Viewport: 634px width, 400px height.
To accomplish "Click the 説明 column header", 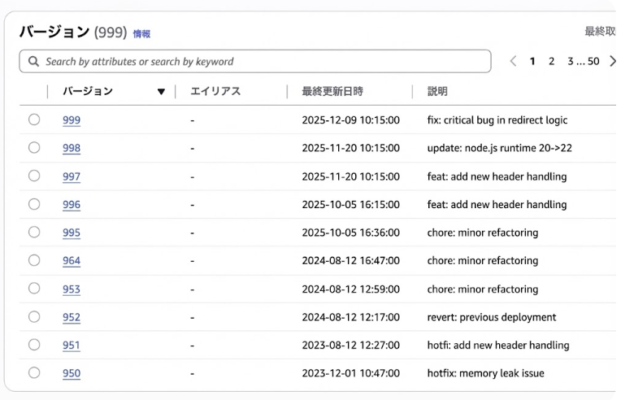I will 437,92.
